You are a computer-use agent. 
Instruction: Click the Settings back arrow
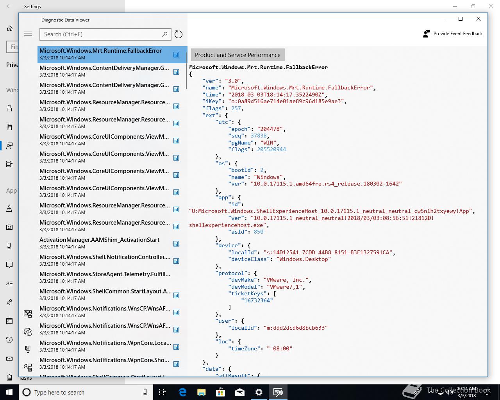pyautogui.click(x=9, y=6)
